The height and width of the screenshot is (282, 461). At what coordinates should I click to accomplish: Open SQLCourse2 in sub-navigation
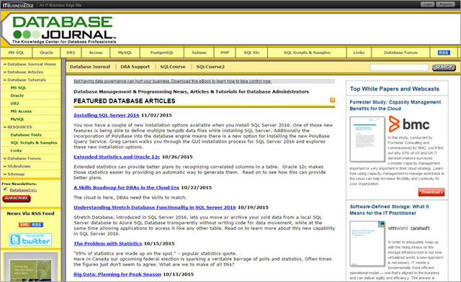pyautogui.click(x=210, y=67)
